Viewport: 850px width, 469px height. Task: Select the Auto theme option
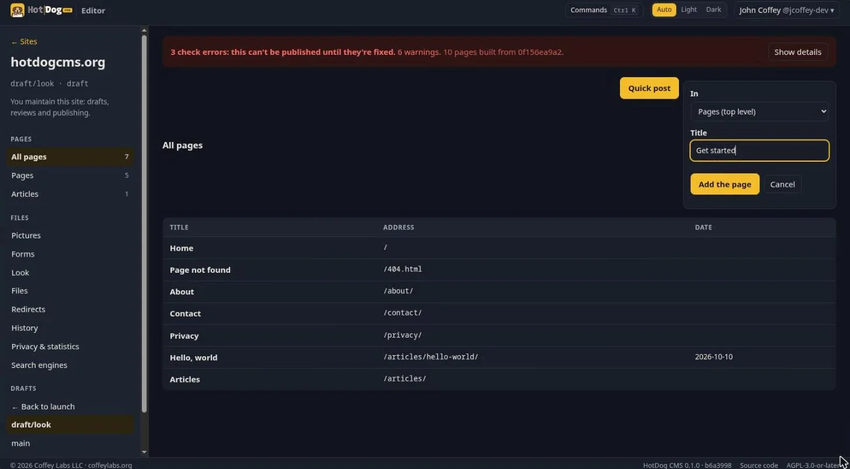click(664, 10)
